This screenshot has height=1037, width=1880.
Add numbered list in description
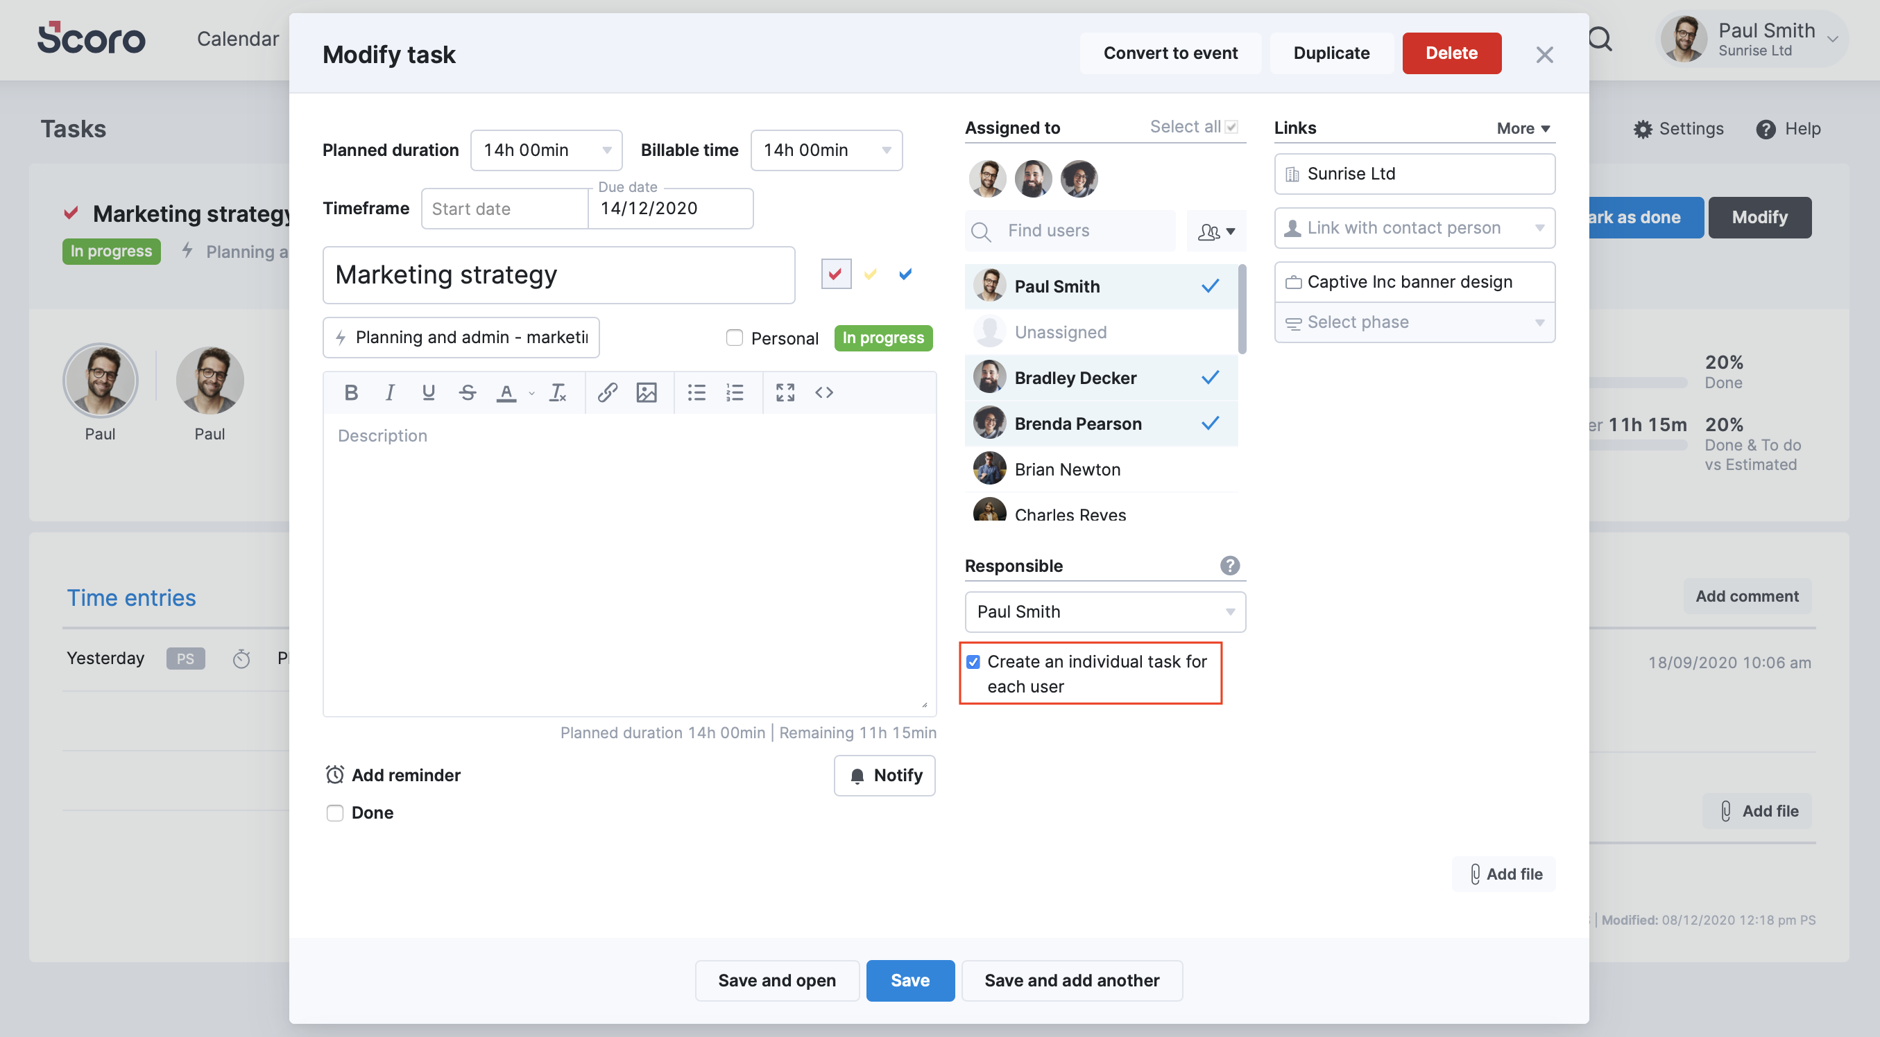735,392
